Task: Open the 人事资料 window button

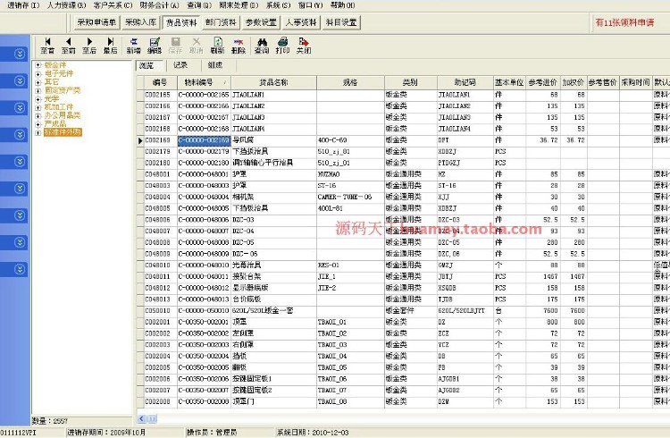Action: pyautogui.click(x=301, y=22)
